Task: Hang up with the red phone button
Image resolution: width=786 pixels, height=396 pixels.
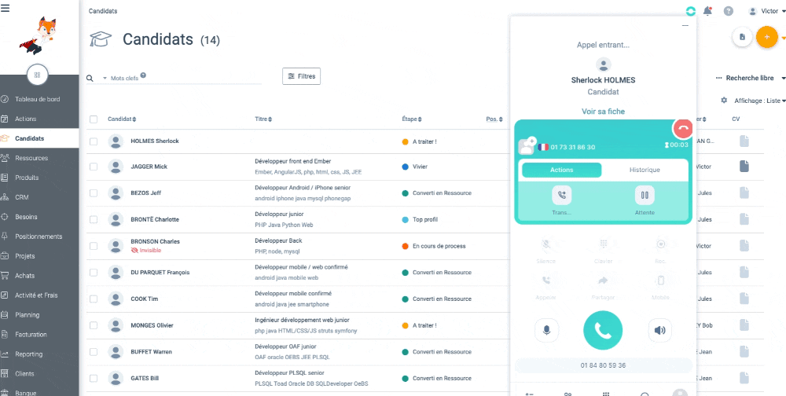Action: tap(682, 130)
